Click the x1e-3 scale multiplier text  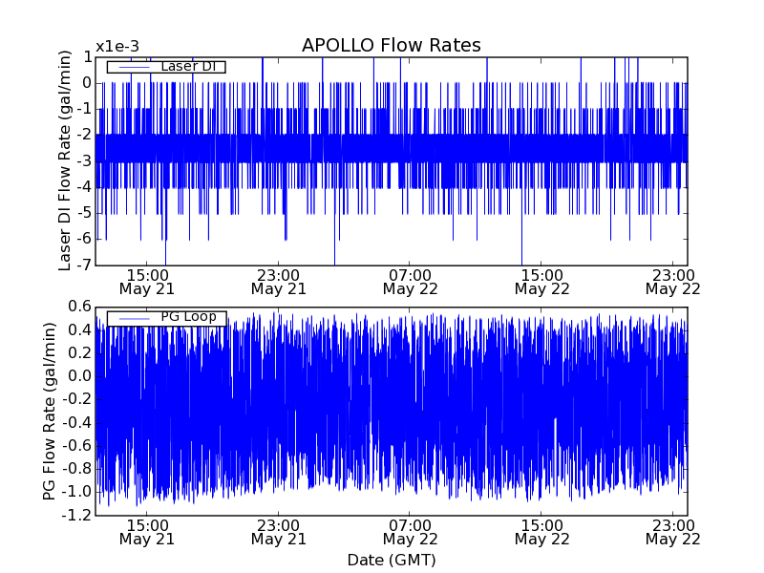[117, 47]
